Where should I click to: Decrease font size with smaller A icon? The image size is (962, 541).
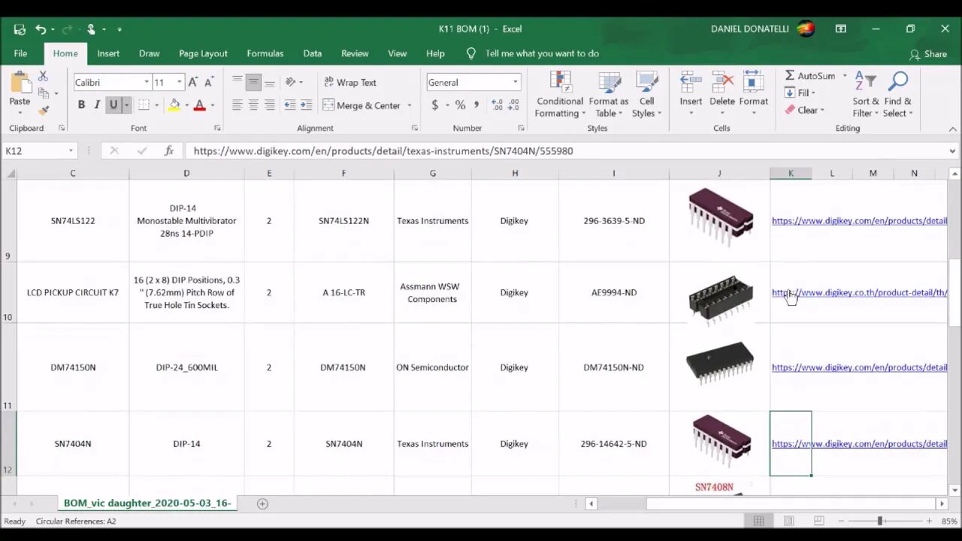pyautogui.click(x=208, y=82)
